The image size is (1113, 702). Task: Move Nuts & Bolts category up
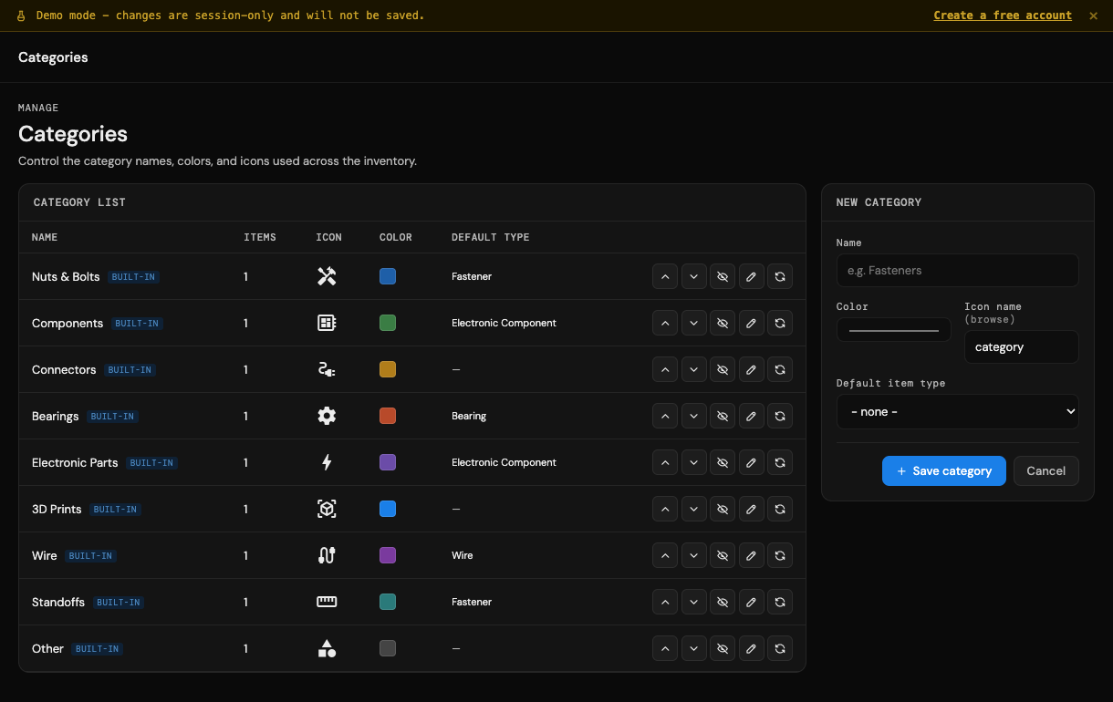pos(665,276)
